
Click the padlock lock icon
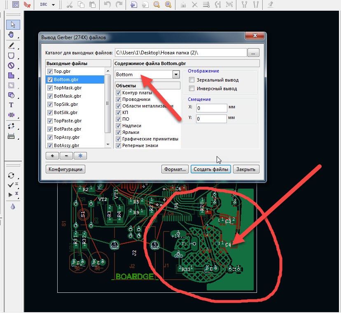[x=183, y=5]
